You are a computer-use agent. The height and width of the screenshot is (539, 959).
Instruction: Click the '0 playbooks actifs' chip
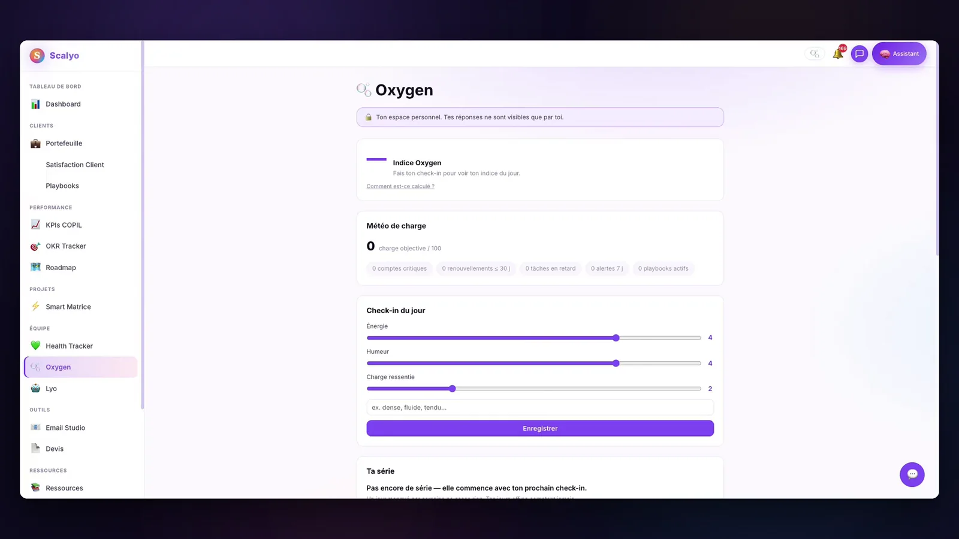[x=663, y=269]
